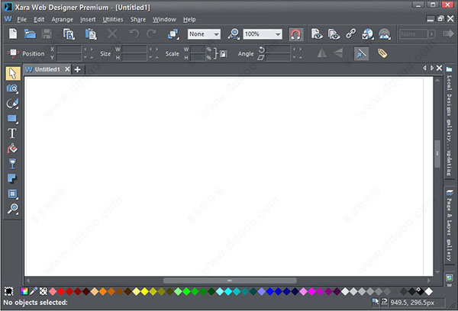Flip the selection vertically
This screenshot has height=311, width=458.
click(x=338, y=53)
